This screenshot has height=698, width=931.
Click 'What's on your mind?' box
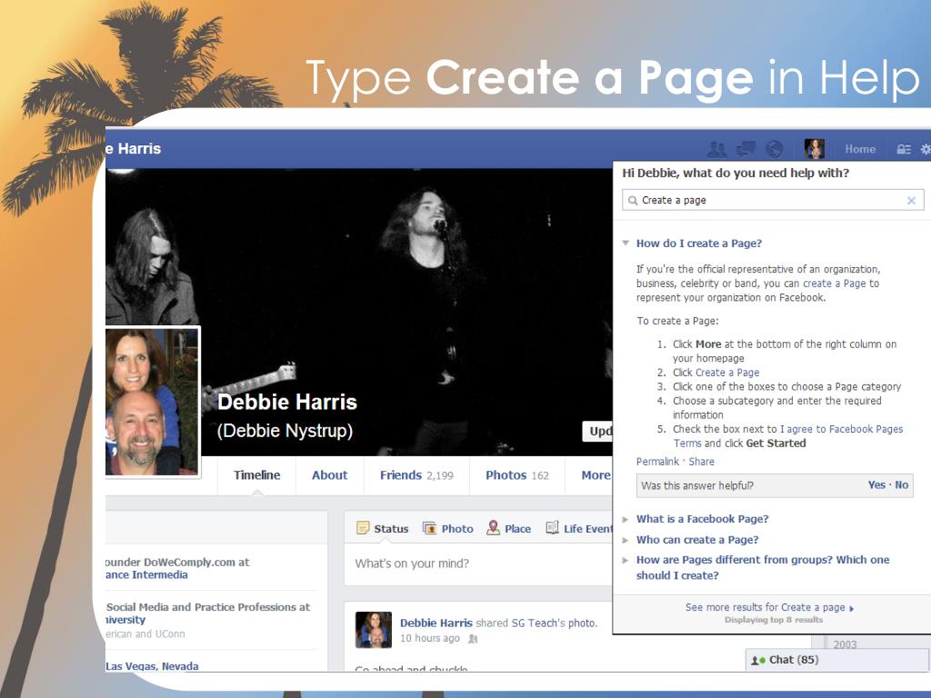click(x=478, y=563)
